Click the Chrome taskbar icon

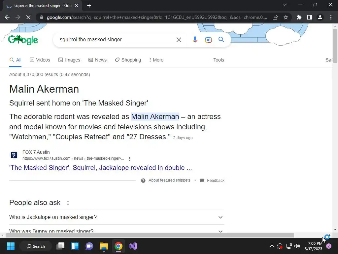(x=118, y=246)
